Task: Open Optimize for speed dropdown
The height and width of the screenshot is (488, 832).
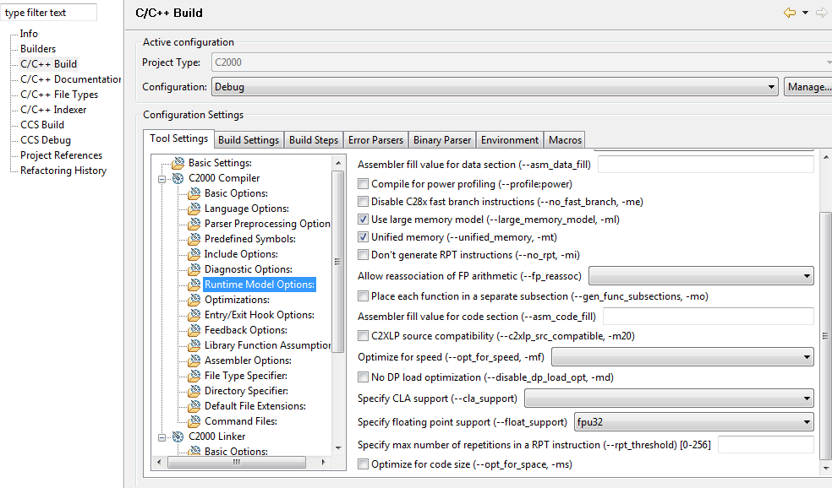Action: [x=682, y=357]
